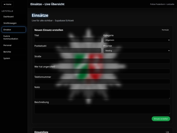Click the LEITSTELLE sidebar label
The width and height of the screenshot is (177, 133).
pos(7,11)
